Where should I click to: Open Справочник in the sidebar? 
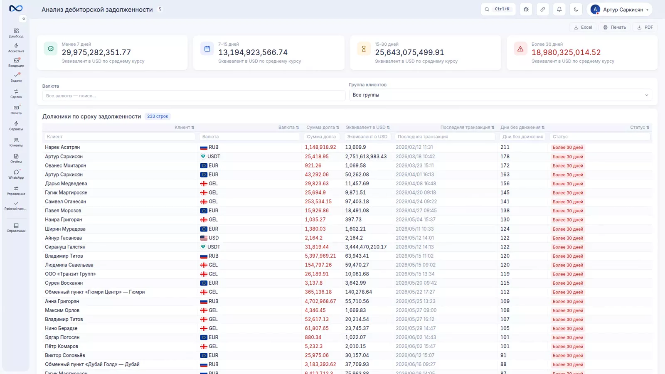click(16, 227)
